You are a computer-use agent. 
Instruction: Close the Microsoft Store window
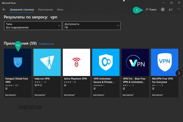click(x=179, y=3)
